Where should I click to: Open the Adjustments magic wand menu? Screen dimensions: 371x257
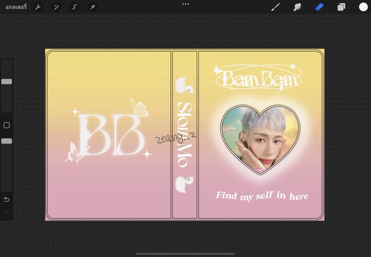point(56,7)
